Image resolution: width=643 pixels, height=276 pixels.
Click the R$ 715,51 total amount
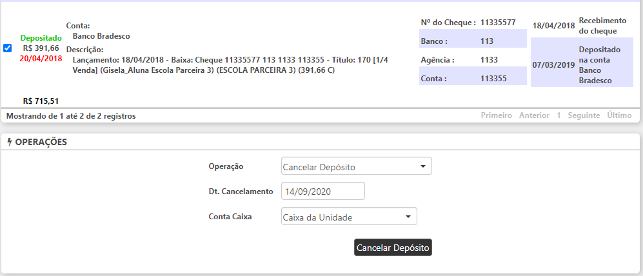tap(41, 101)
